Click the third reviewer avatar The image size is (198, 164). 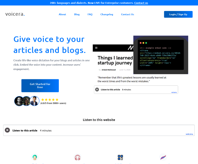[x=35, y=101]
